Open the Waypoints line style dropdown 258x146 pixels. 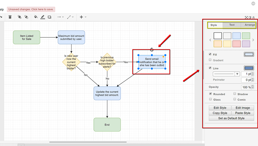[70, 17]
